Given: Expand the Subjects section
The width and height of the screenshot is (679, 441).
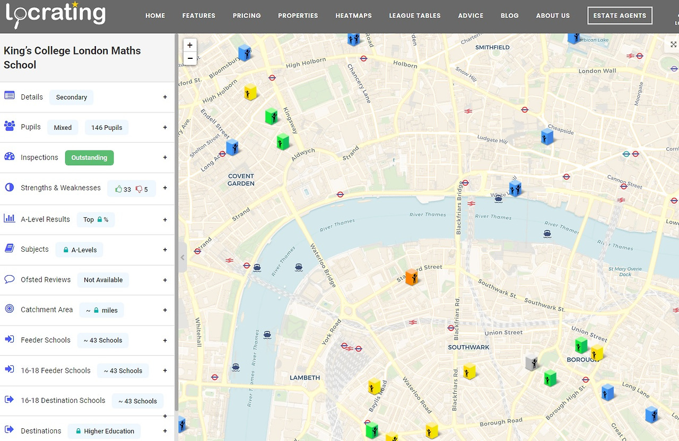Looking at the screenshot, I should click(165, 250).
